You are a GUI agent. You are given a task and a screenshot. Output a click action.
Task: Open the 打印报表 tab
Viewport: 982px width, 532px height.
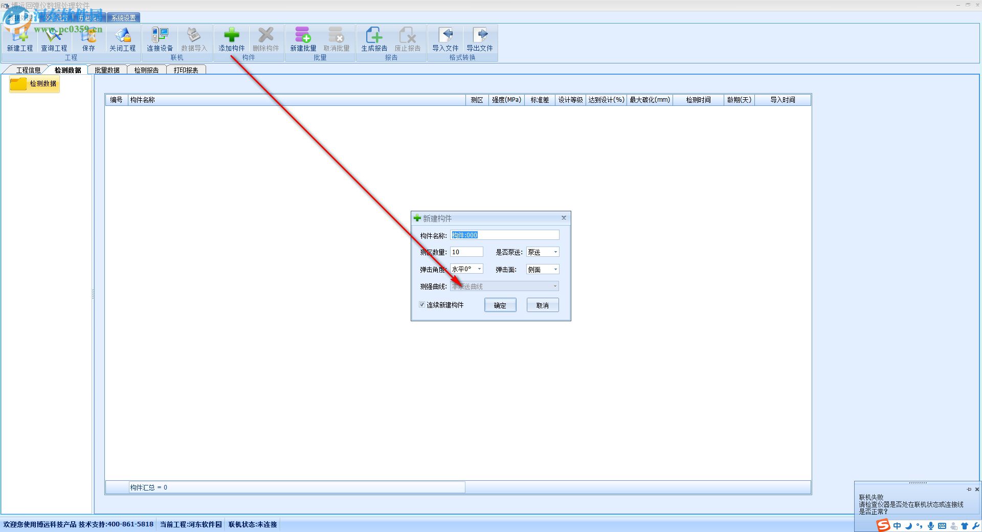tap(186, 70)
